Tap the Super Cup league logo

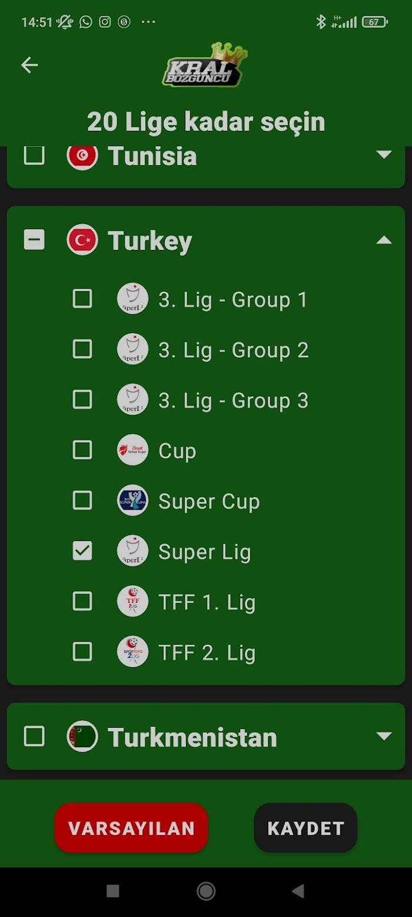point(132,501)
